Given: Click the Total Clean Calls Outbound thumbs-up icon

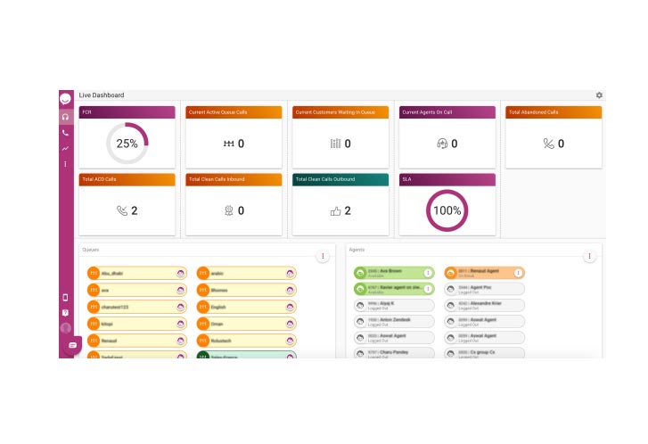Looking at the screenshot, I should (335, 211).
